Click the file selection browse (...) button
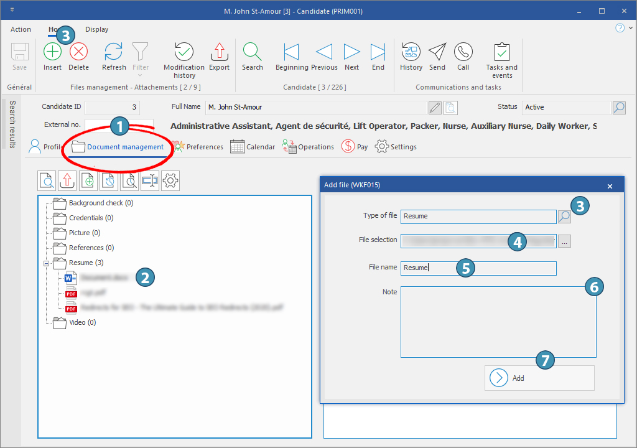 564,242
